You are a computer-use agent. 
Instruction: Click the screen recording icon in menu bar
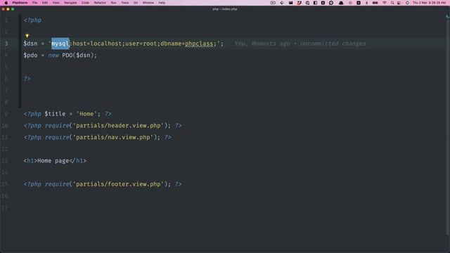(273, 3)
